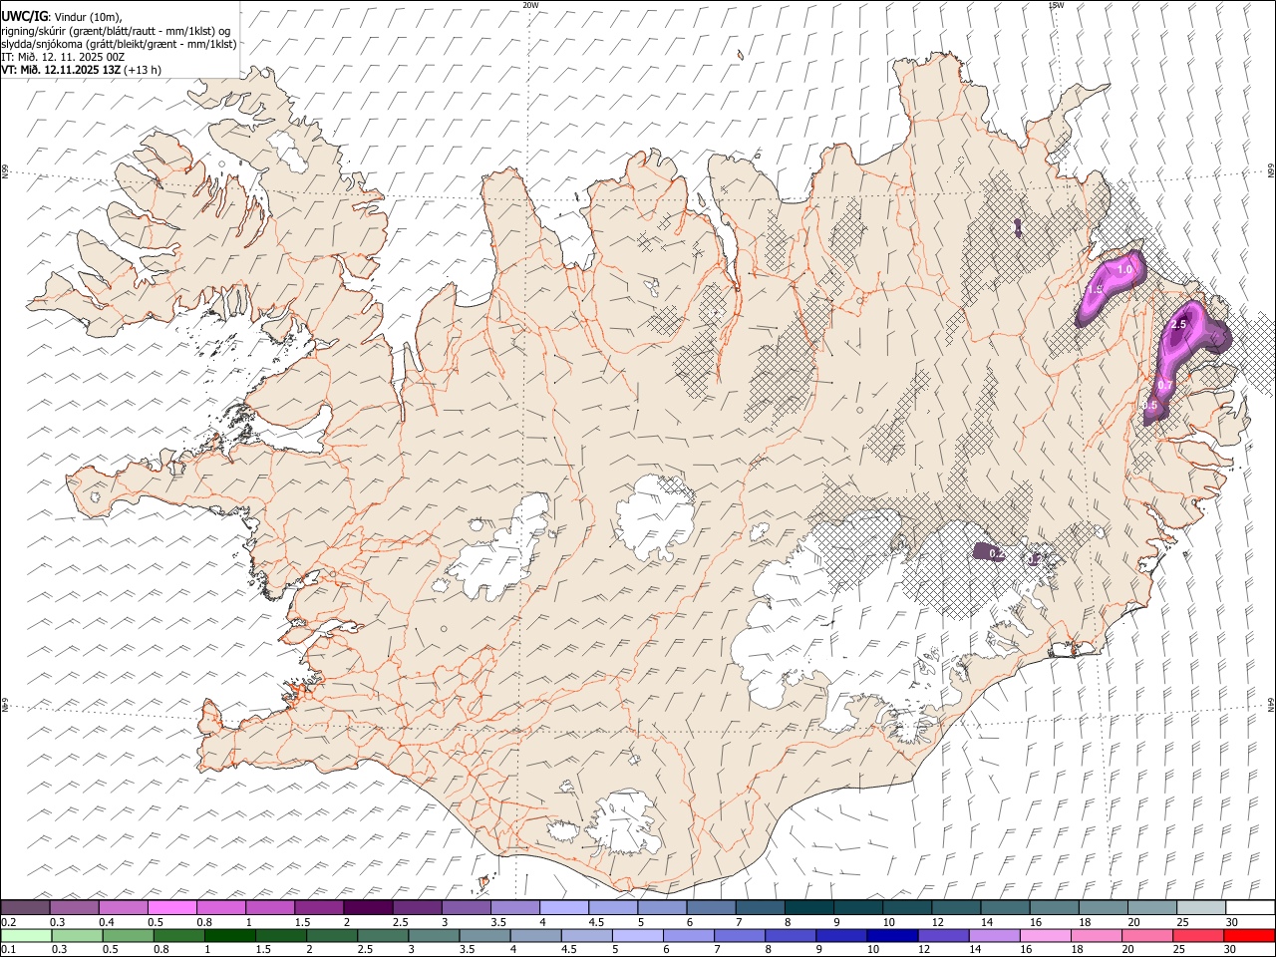Pick the violet 12 swatch, bottom scale
Viewport: 1276px width, 957px height.
(x=942, y=936)
